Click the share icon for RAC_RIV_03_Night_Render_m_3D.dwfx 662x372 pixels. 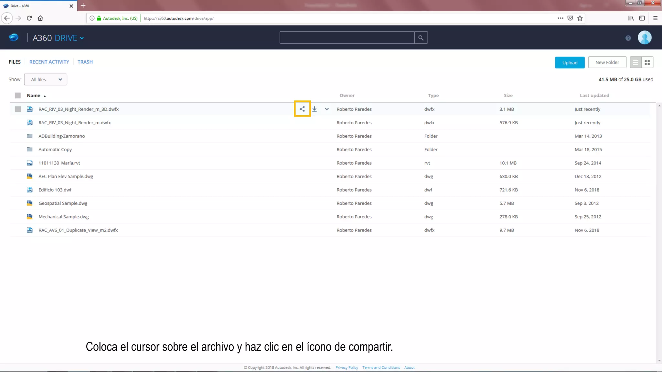(302, 109)
